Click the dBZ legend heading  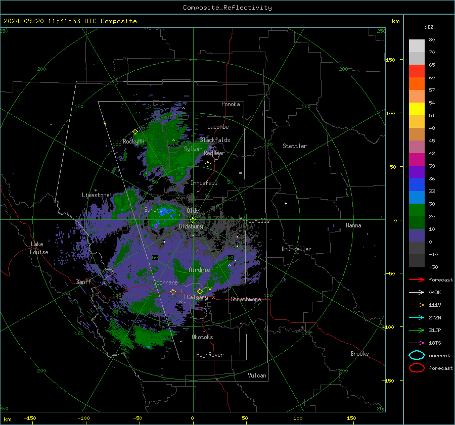click(x=429, y=27)
